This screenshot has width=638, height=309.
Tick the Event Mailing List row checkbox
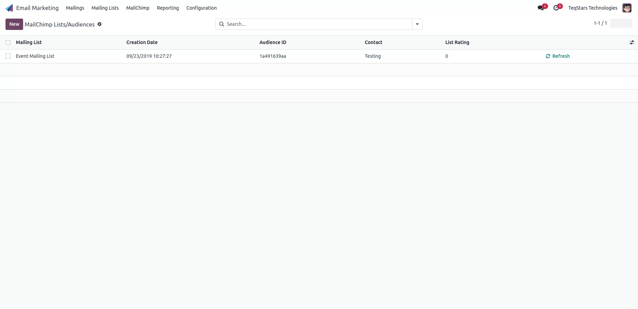pos(8,56)
